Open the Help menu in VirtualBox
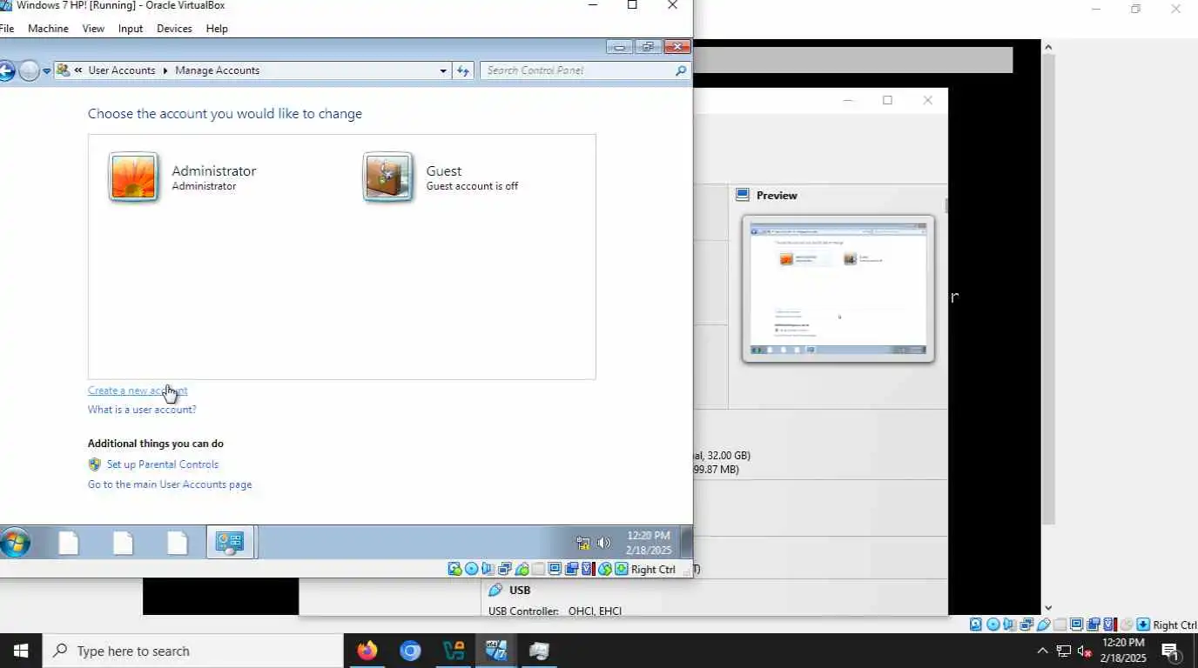Image resolution: width=1198 pixels, height=668 pixels. (x=217, y=29)
